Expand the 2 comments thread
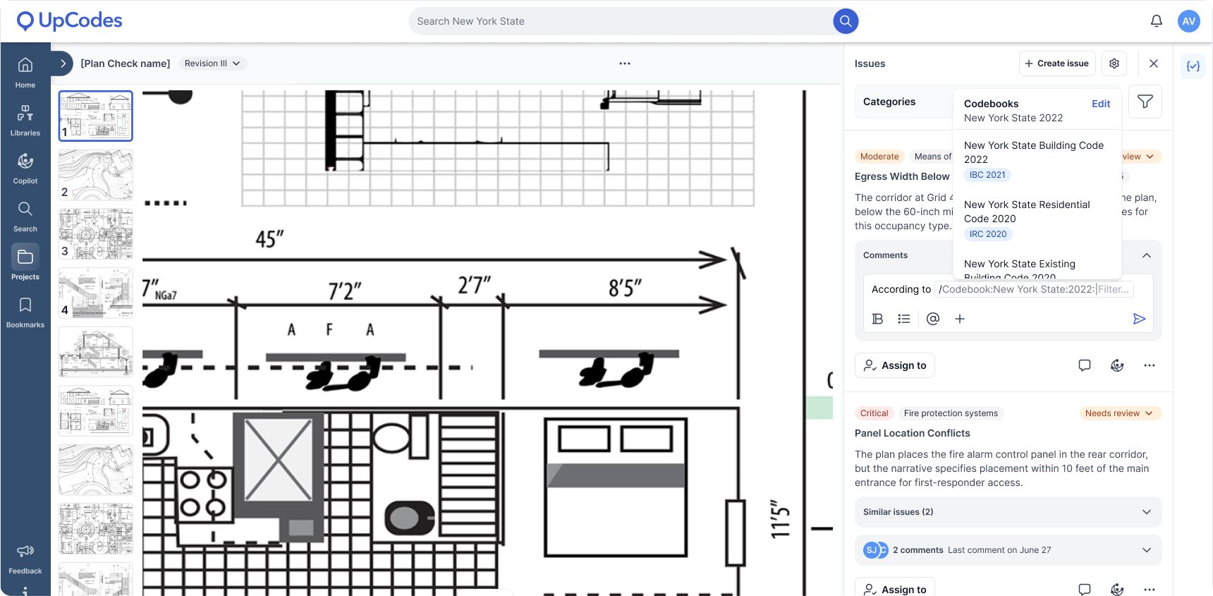The width and height of the screenshot is (1213, 596). pyautogui.click(x=1008, y=550)
